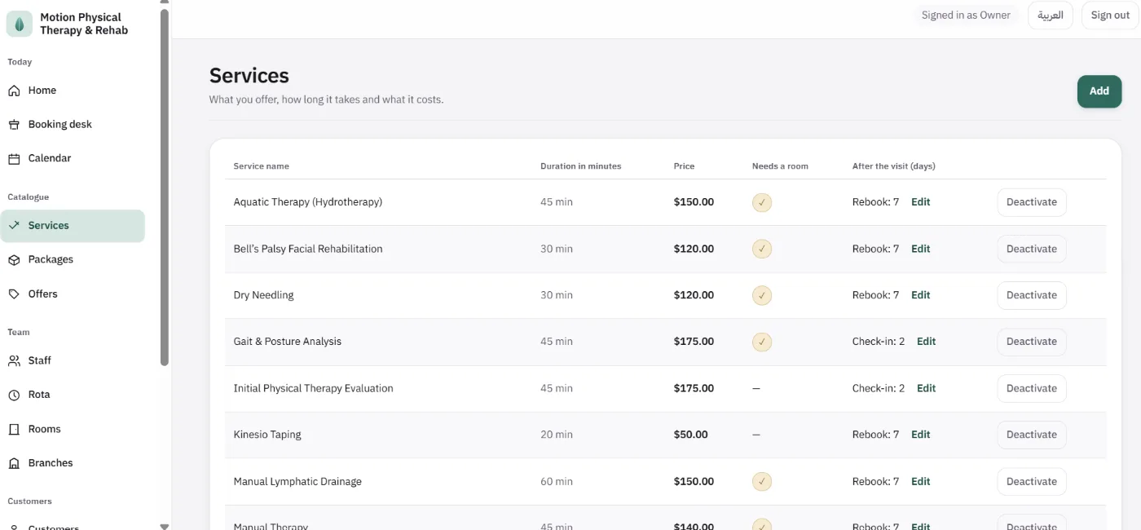Image resolution: width=1141 pixels, height=530 pixels.
Task: Click the Offers tag icon
Action: pos(14,294)
